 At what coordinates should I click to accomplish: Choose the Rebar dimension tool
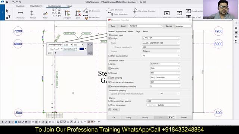[x=45, y=15]
